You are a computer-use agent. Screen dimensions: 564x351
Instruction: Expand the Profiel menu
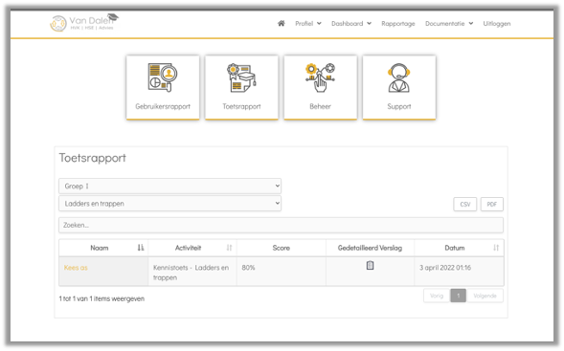pos(308,23)
